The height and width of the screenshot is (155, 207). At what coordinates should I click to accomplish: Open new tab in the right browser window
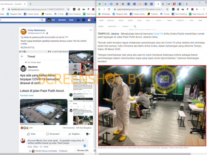tap(187, 4)
